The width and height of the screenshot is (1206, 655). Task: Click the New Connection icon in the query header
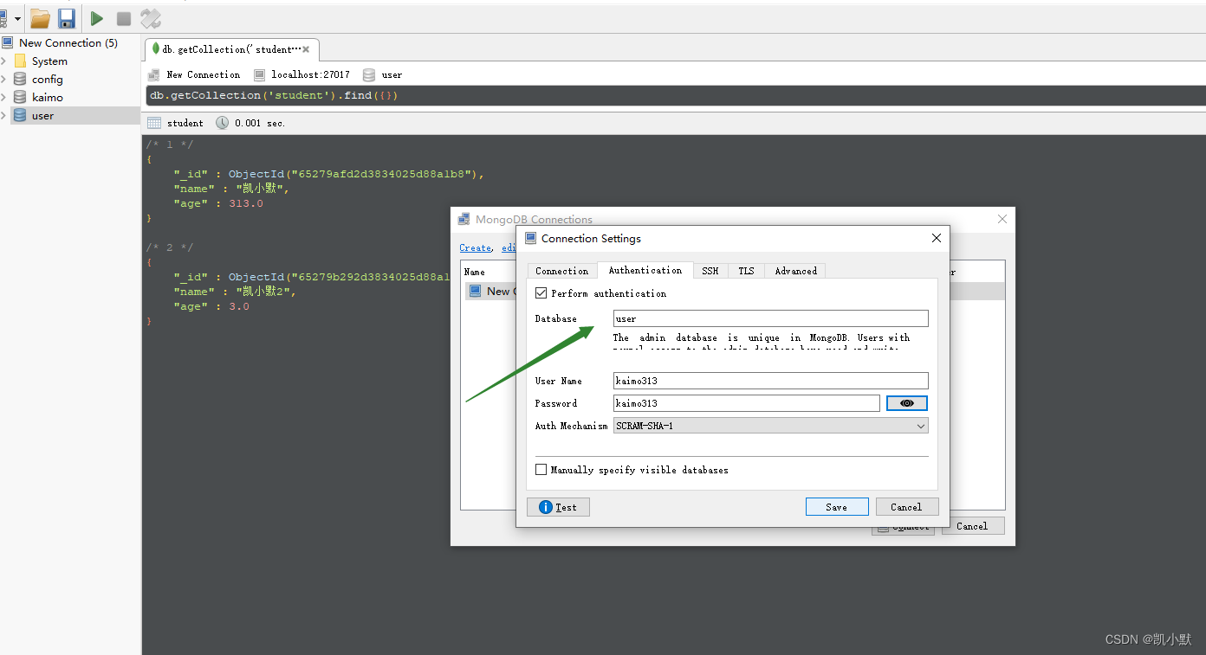coord(154,75)
